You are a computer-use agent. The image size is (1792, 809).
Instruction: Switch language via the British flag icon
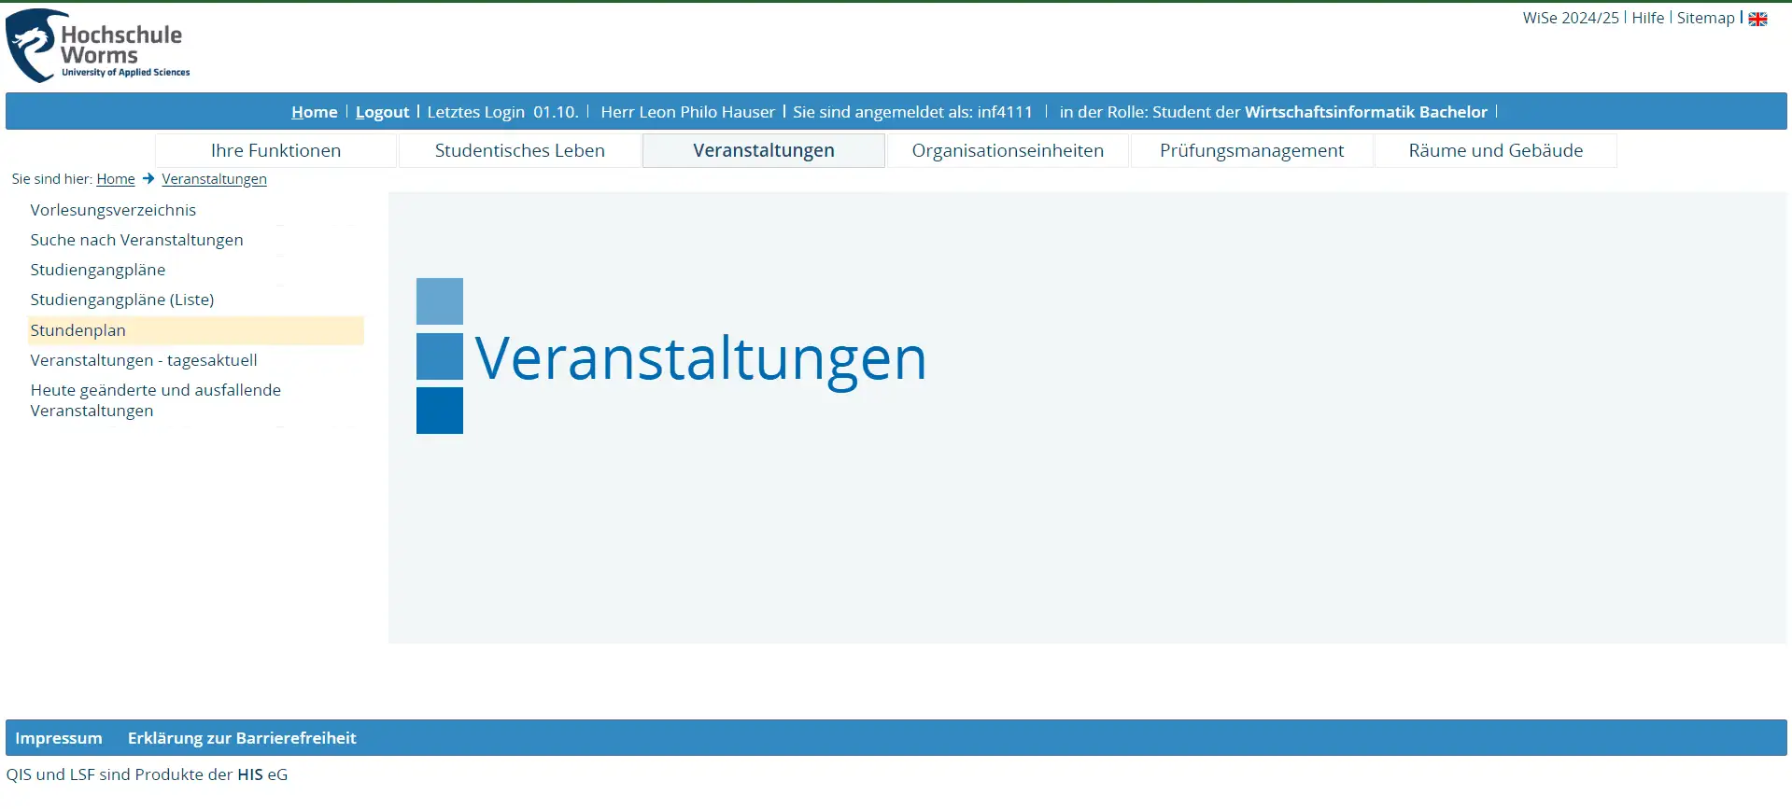point(1757,19)
